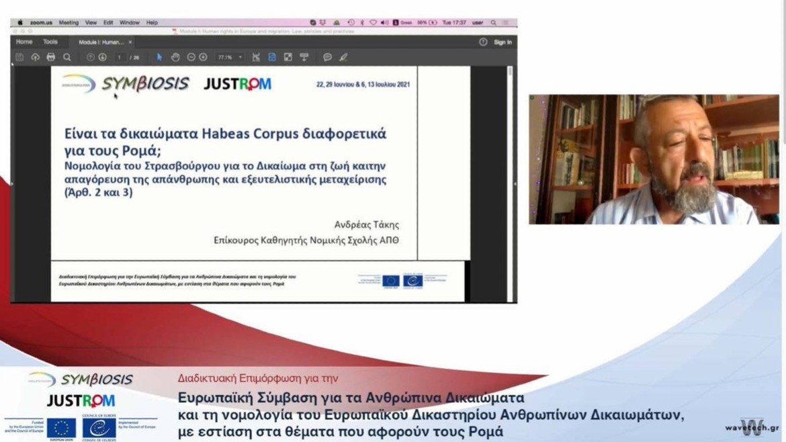Image resolution: width=786 pixels, height=442 pixels.
Task: Go to next page with down arrow
Action: pos(103,58)
